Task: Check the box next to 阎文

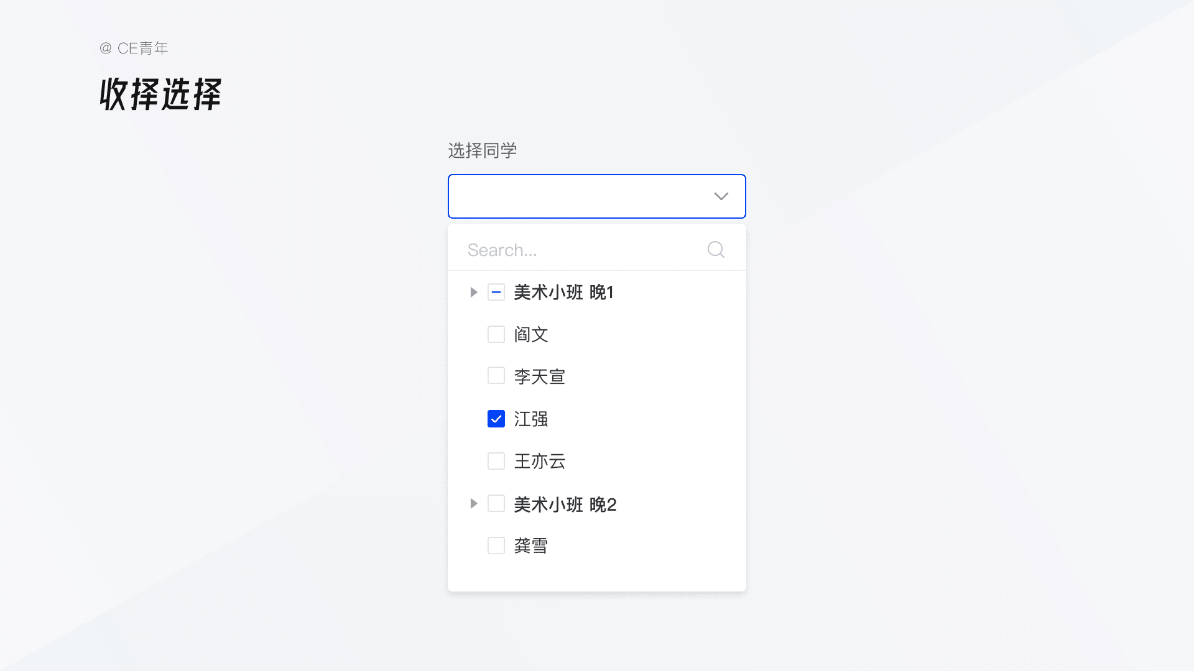Action: coord(496,334)
